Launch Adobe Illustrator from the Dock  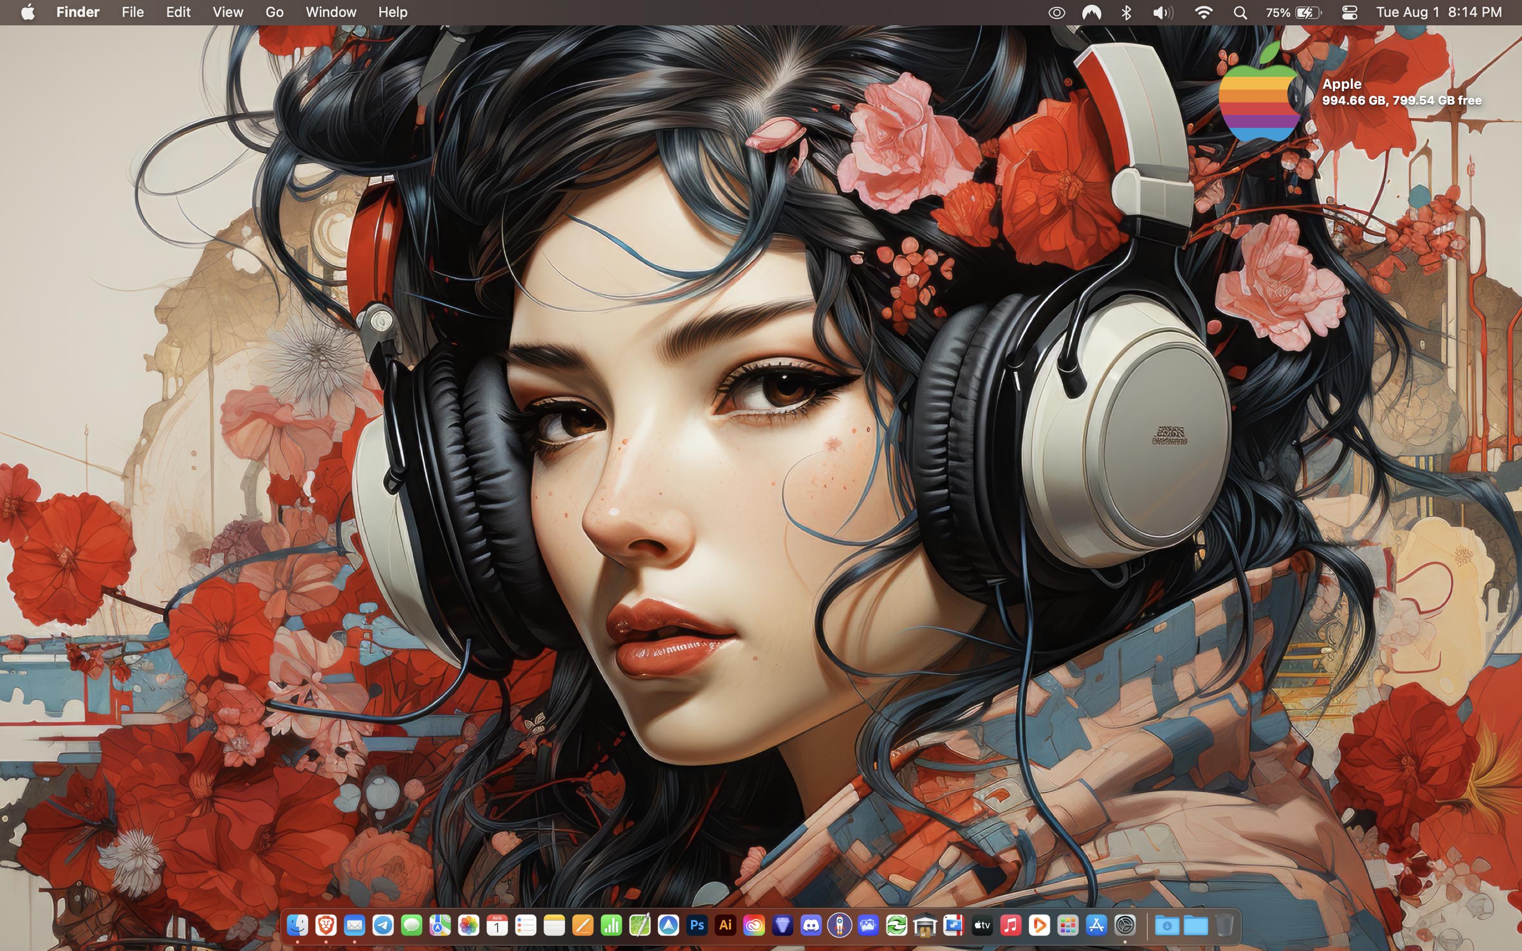coord(725,925)
